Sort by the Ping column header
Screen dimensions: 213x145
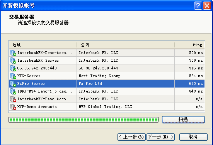[x=189, y=45]
